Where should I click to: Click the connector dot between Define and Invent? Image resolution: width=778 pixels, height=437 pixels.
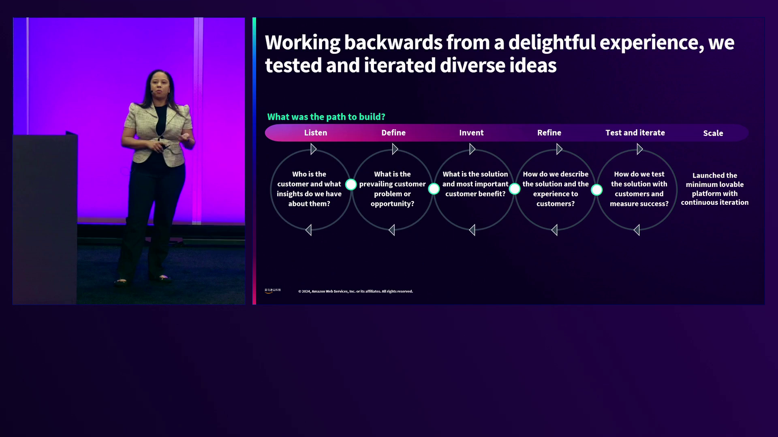tap(434, 189)
